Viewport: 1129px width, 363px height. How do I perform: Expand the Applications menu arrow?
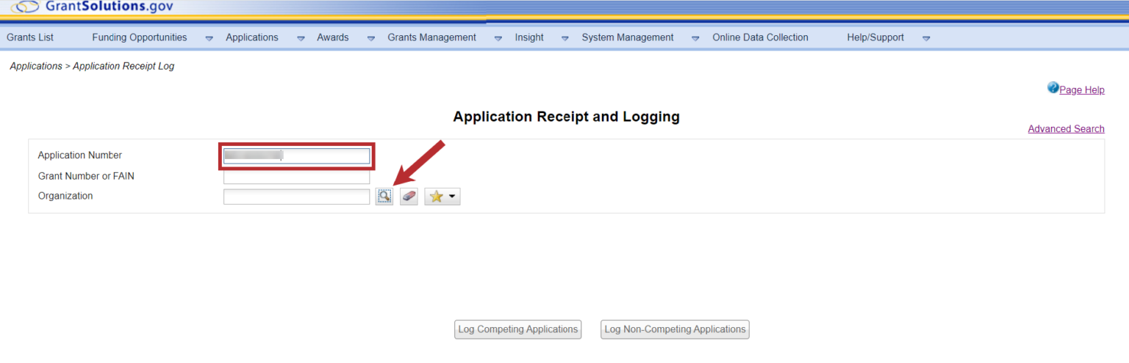(x=300, y=38)
